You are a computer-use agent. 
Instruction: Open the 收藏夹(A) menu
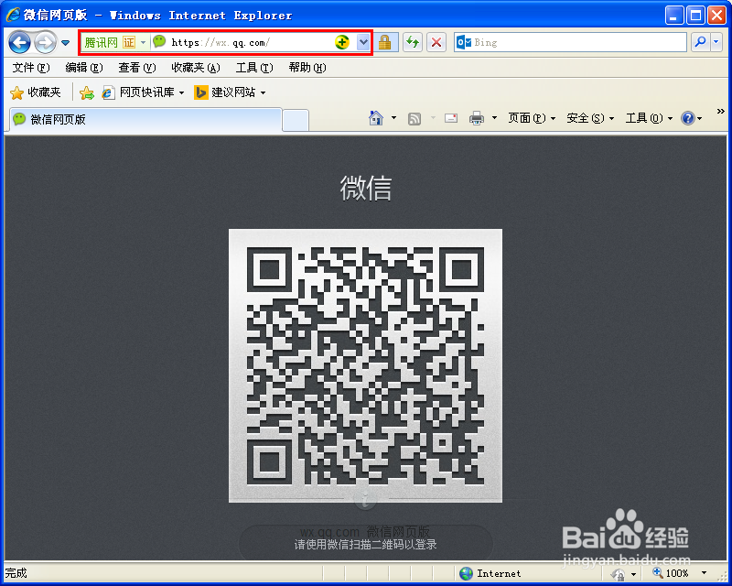pyautogui.click(x=196, y=68)
